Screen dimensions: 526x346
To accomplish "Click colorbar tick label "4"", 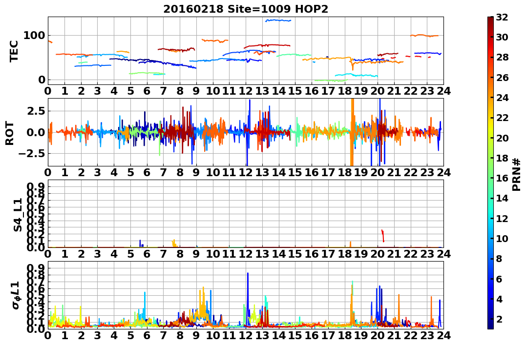I will [499, 299].
